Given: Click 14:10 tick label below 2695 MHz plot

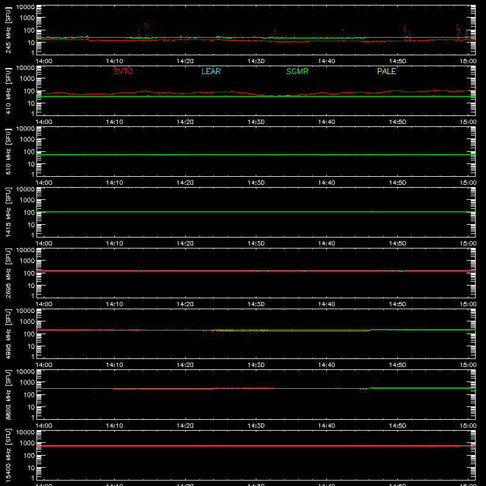Looking at the screenshot, I should (114, 304).
